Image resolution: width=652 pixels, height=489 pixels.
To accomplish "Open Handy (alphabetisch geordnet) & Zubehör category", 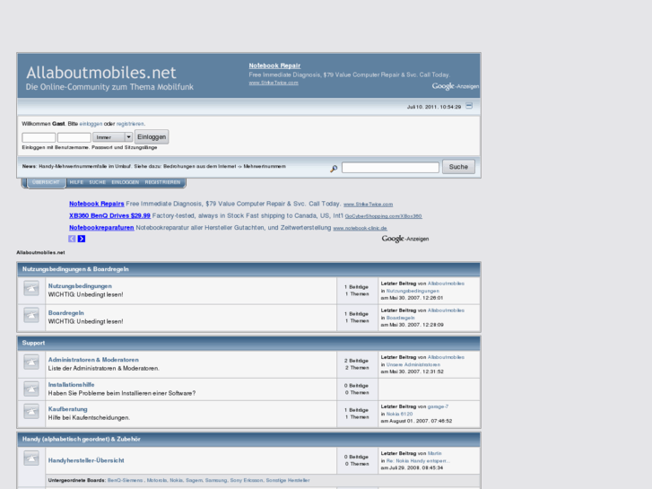I will click(x=81, y=439).
